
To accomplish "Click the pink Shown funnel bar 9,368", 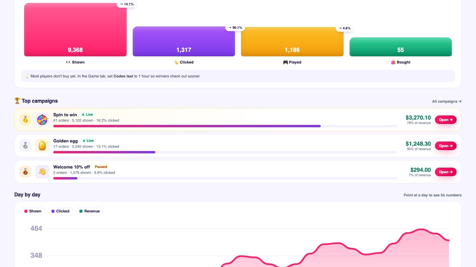I will pyautogui.click(x=75, y=30).
